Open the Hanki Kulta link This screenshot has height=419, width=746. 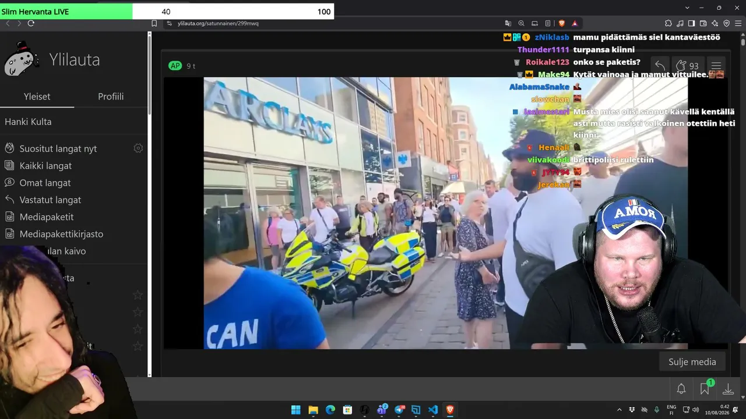(x=28, y=122)
